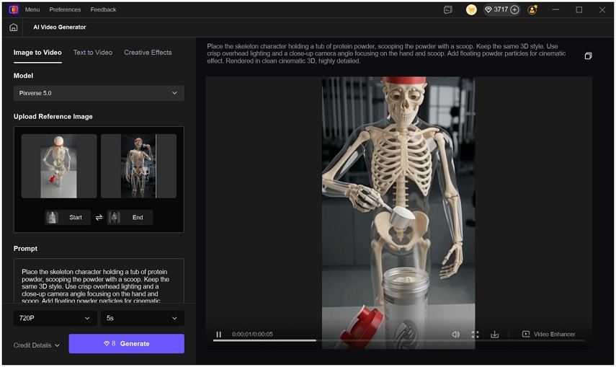Minimize the application window
616x367 pixels.
[x=555, y=10]
